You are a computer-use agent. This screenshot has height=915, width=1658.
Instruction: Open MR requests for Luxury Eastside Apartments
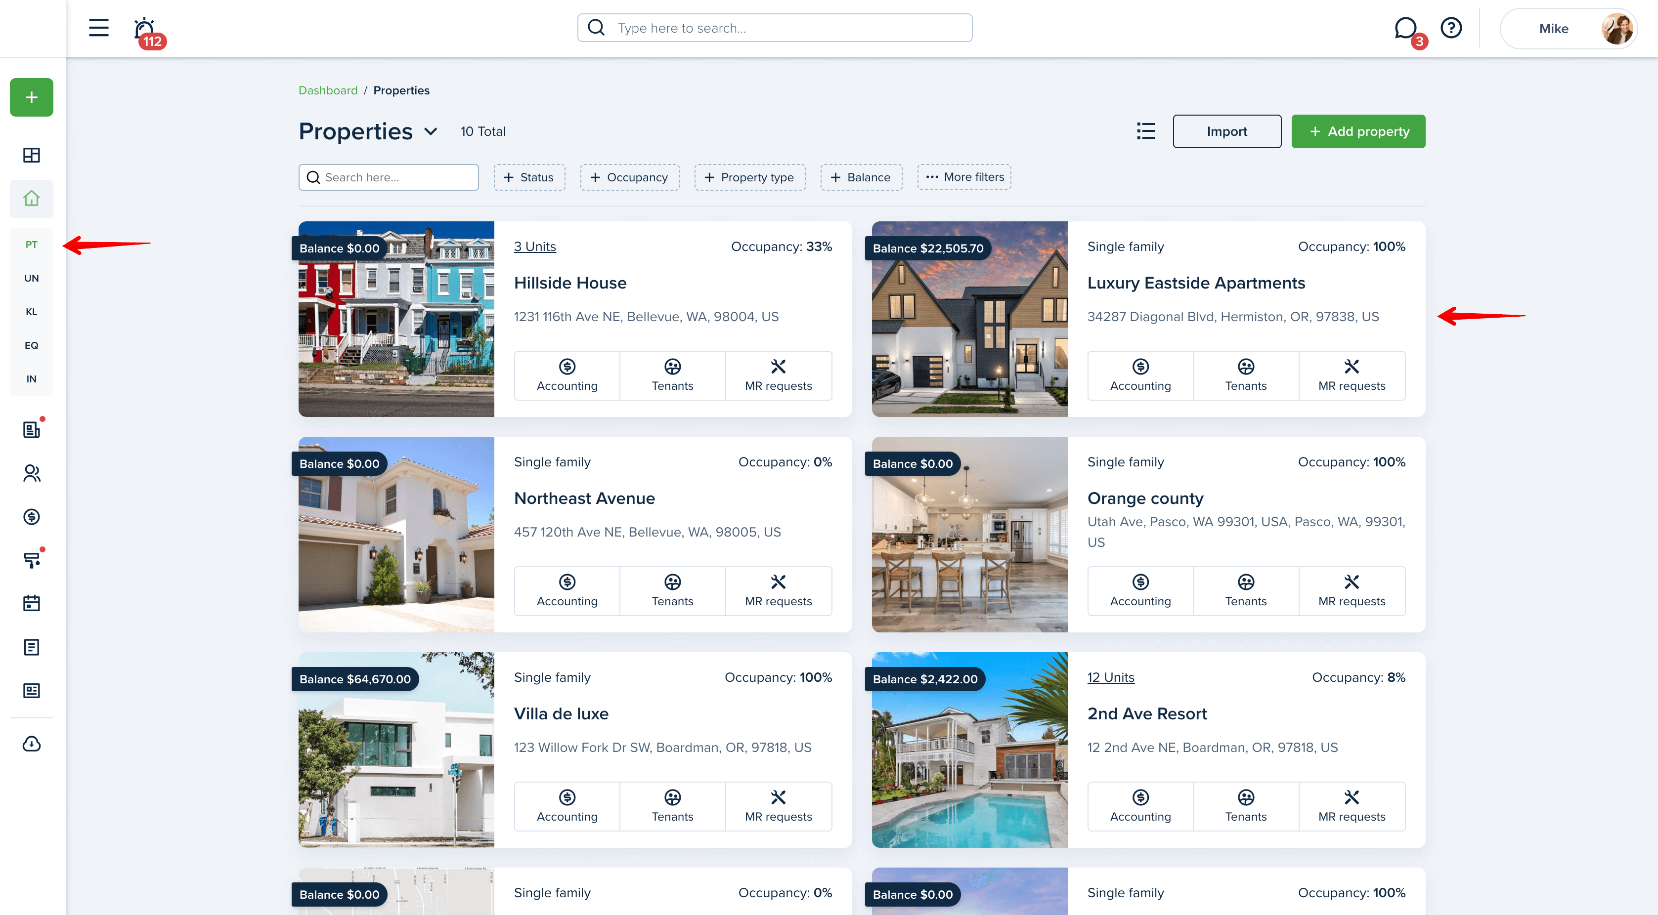click(x=1353, y=376)
